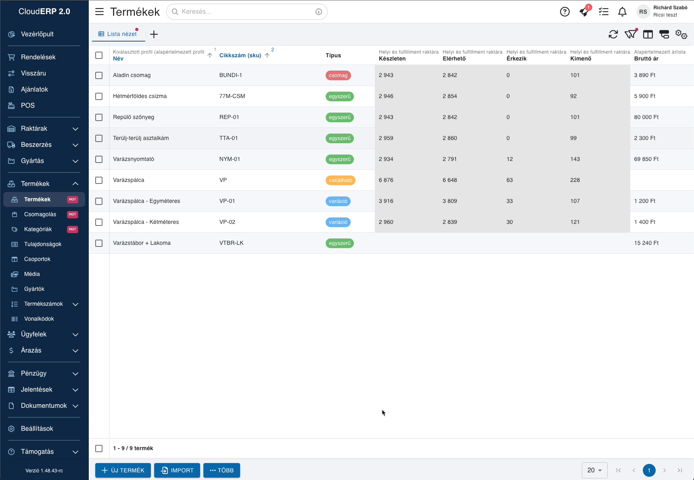Screen dimensions: 694x480
Task: Open the rocket updates icon
Action: point(584,12)
